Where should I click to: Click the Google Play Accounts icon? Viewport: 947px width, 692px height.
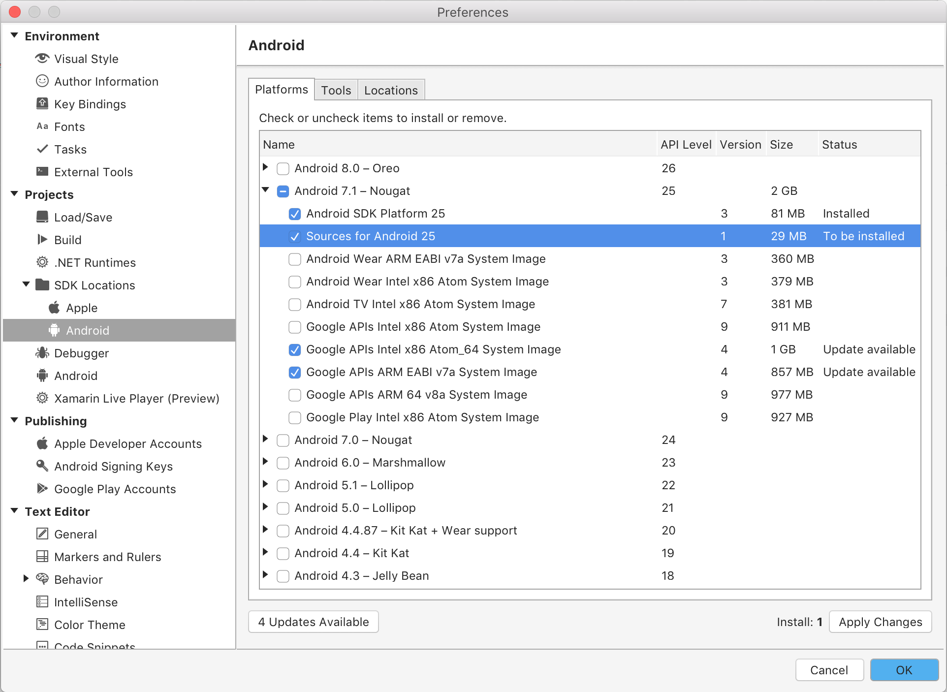tap(42, 489)
